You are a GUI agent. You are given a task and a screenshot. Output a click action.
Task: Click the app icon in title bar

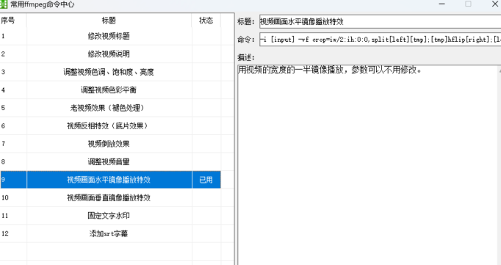pos(3,4)
